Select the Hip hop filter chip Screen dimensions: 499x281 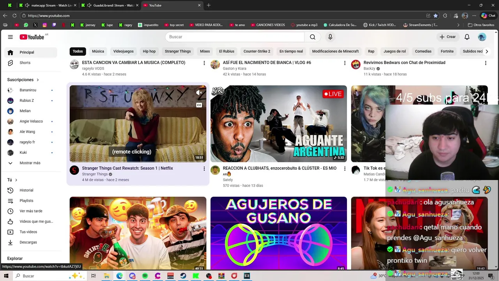pyautogui.click(x=149, y=51)
